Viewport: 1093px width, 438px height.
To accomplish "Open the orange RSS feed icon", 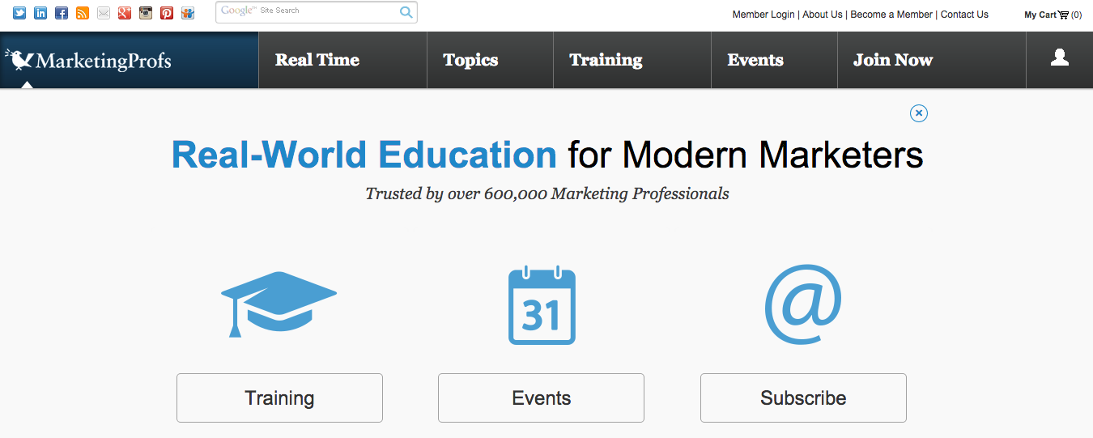I will [83, 13].
